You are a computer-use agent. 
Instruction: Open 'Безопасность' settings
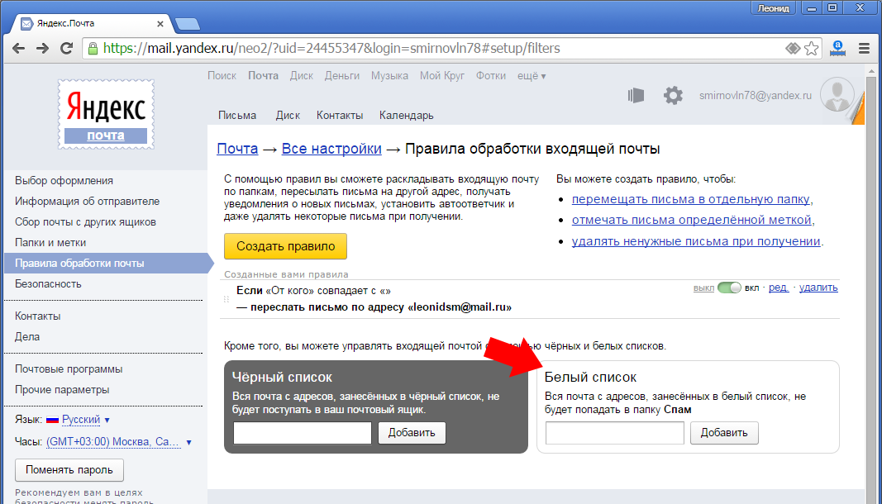tap(49, 284)
